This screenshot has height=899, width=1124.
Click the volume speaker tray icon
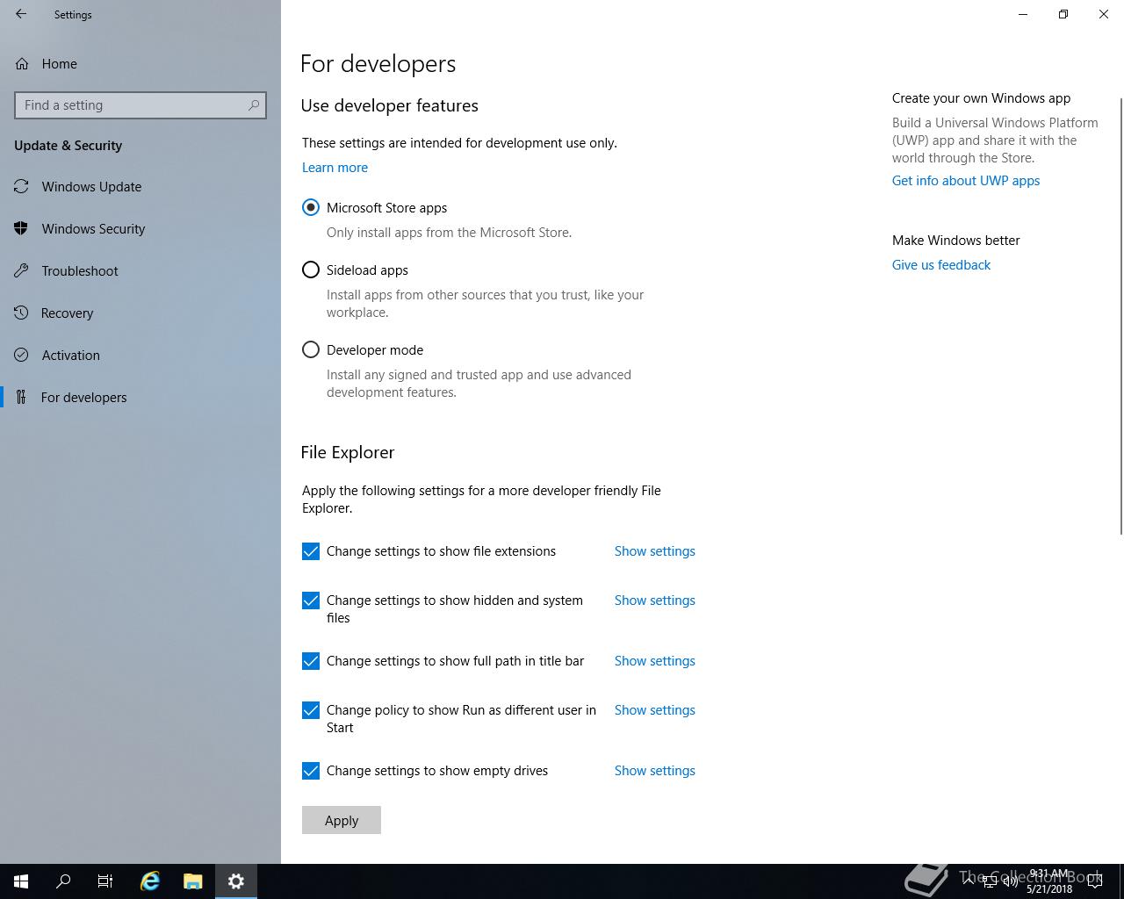pyautogui.click(x=1010, y=881)
